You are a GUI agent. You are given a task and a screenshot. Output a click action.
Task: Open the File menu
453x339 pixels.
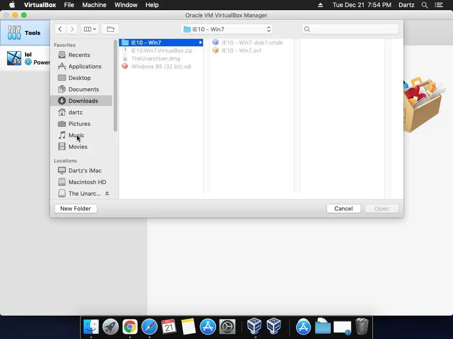[69, 5]
